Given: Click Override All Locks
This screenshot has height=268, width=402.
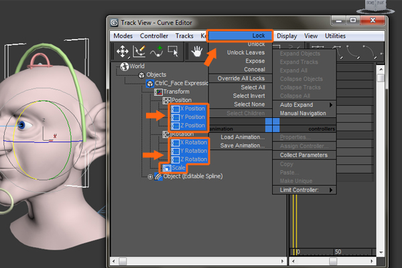Looking at the screenshot, I should [241, 78].
